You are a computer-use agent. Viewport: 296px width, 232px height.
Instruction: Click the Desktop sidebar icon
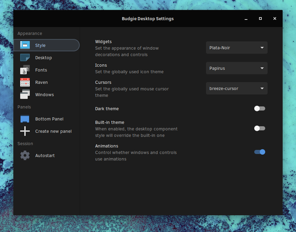tap(25, 57)
